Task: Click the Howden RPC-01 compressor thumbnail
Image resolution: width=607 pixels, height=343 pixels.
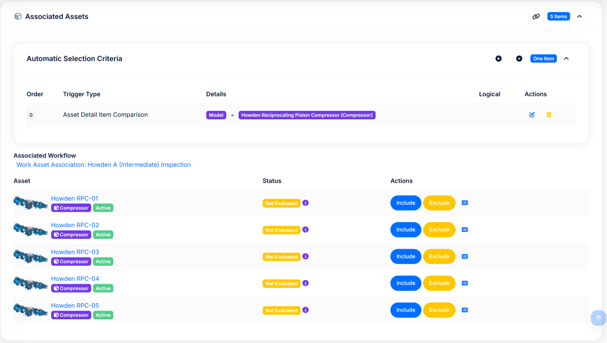Action: (31, 203)
